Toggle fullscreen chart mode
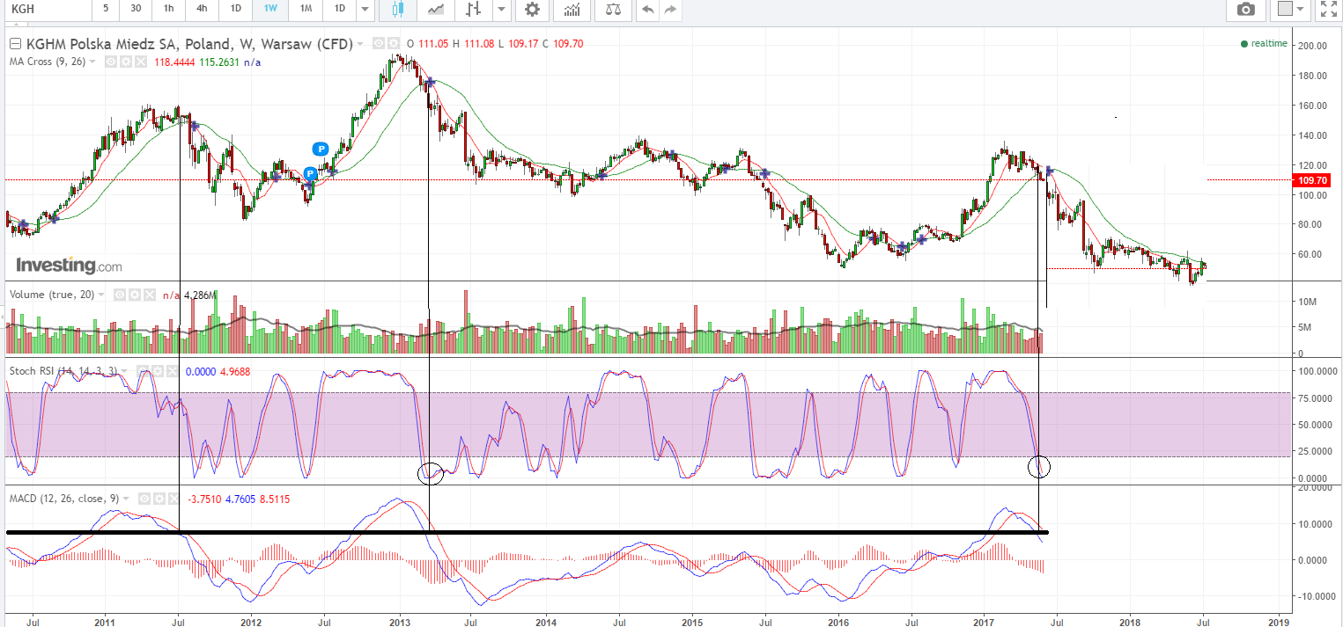This screenshot has width=1343, height=627. pos(1328,10)
